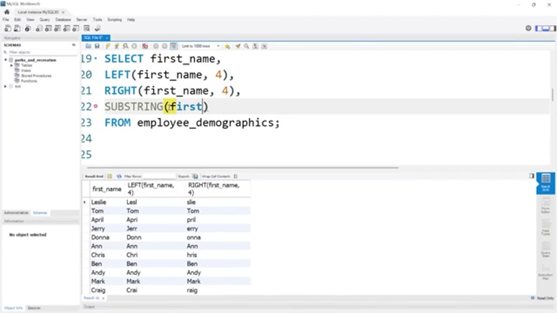The width and height of the screenshot is (557, 313).
Task: Select Functions in the schema tree
Action: click(x=29, y=81)
